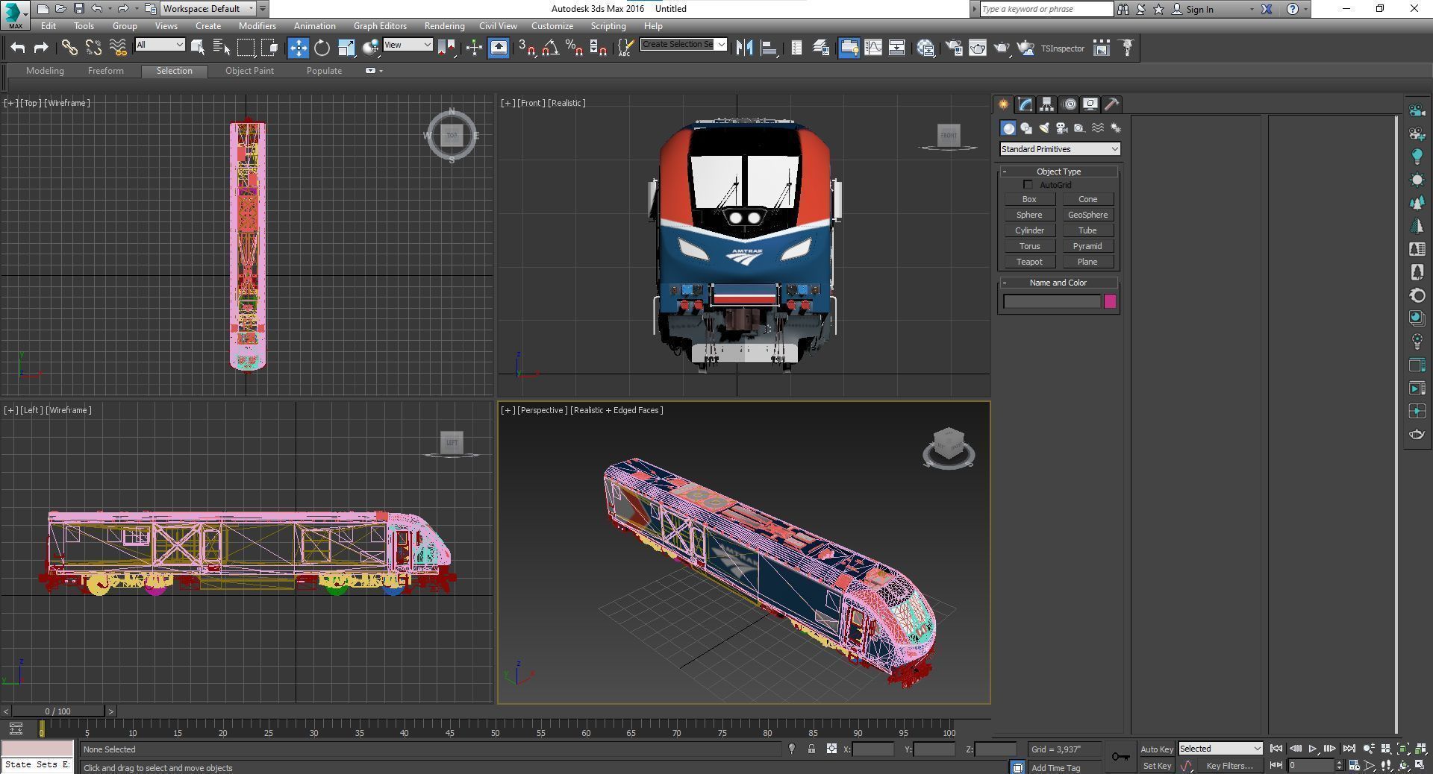This screenshot has width=1433, height=774.
Task: Select the Undo arrow in main toolbar
Action: click(18, 48)
